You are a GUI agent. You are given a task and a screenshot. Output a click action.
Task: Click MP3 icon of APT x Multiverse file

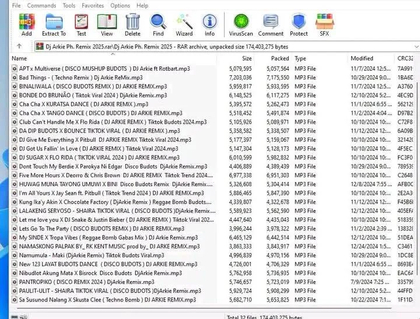pyautogui.click(x=15, y=69)
